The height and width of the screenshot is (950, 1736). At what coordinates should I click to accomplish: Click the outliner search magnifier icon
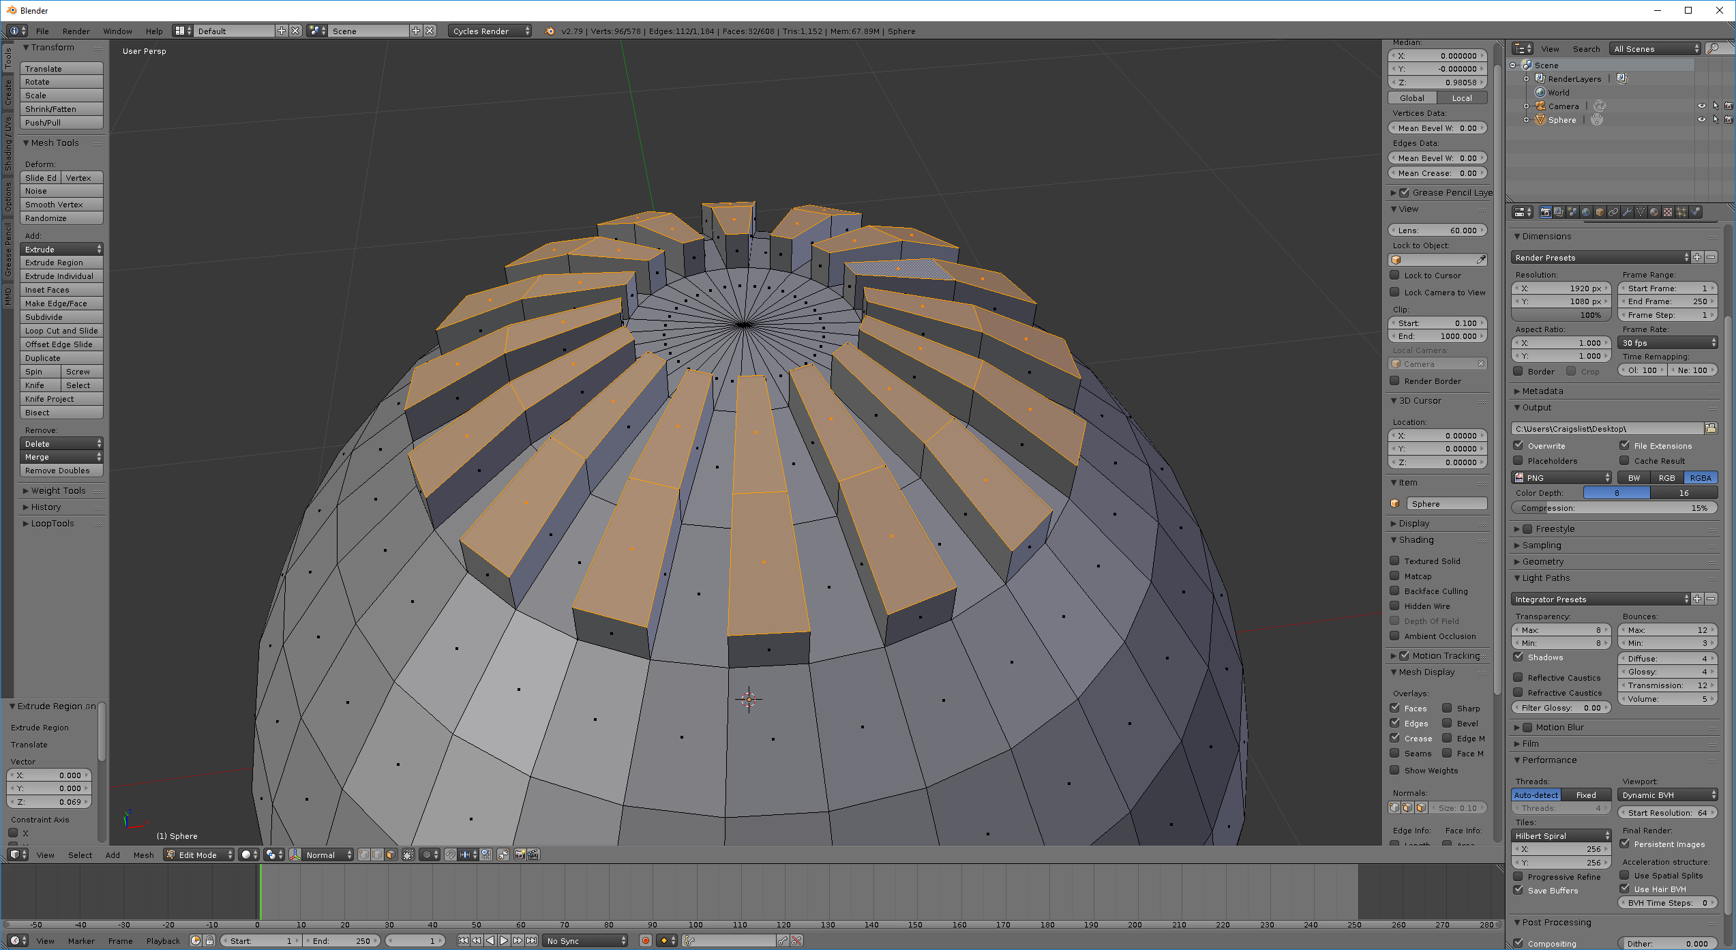click(x=1713, y=48)
